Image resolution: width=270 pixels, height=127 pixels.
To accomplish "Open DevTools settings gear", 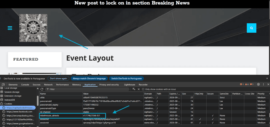I will pos(258,84).
